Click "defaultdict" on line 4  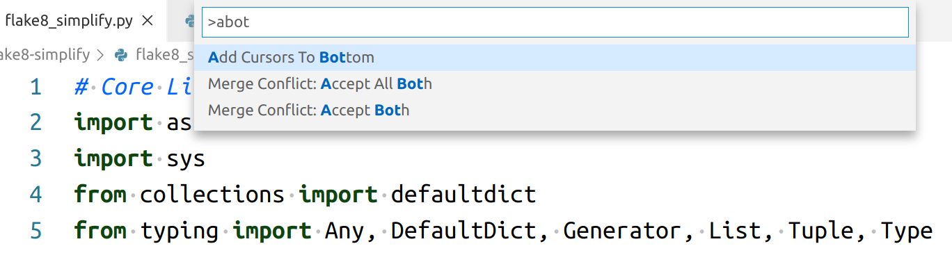click(463, 194)
